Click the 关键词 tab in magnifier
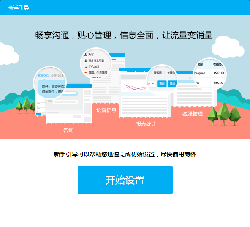Screen dimensions: 250x227 coord(171,73)
